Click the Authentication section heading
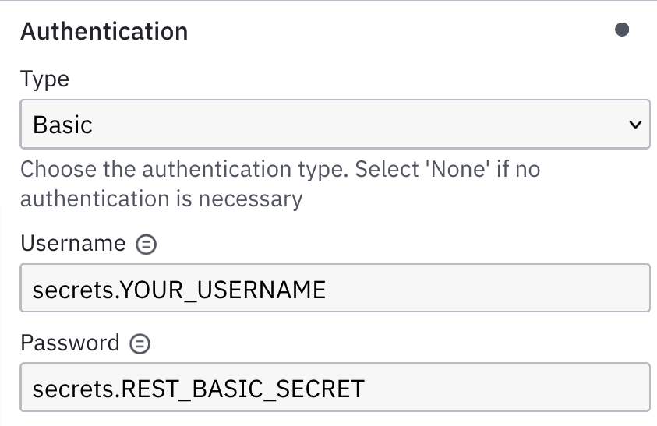 (x=104, y=32)
